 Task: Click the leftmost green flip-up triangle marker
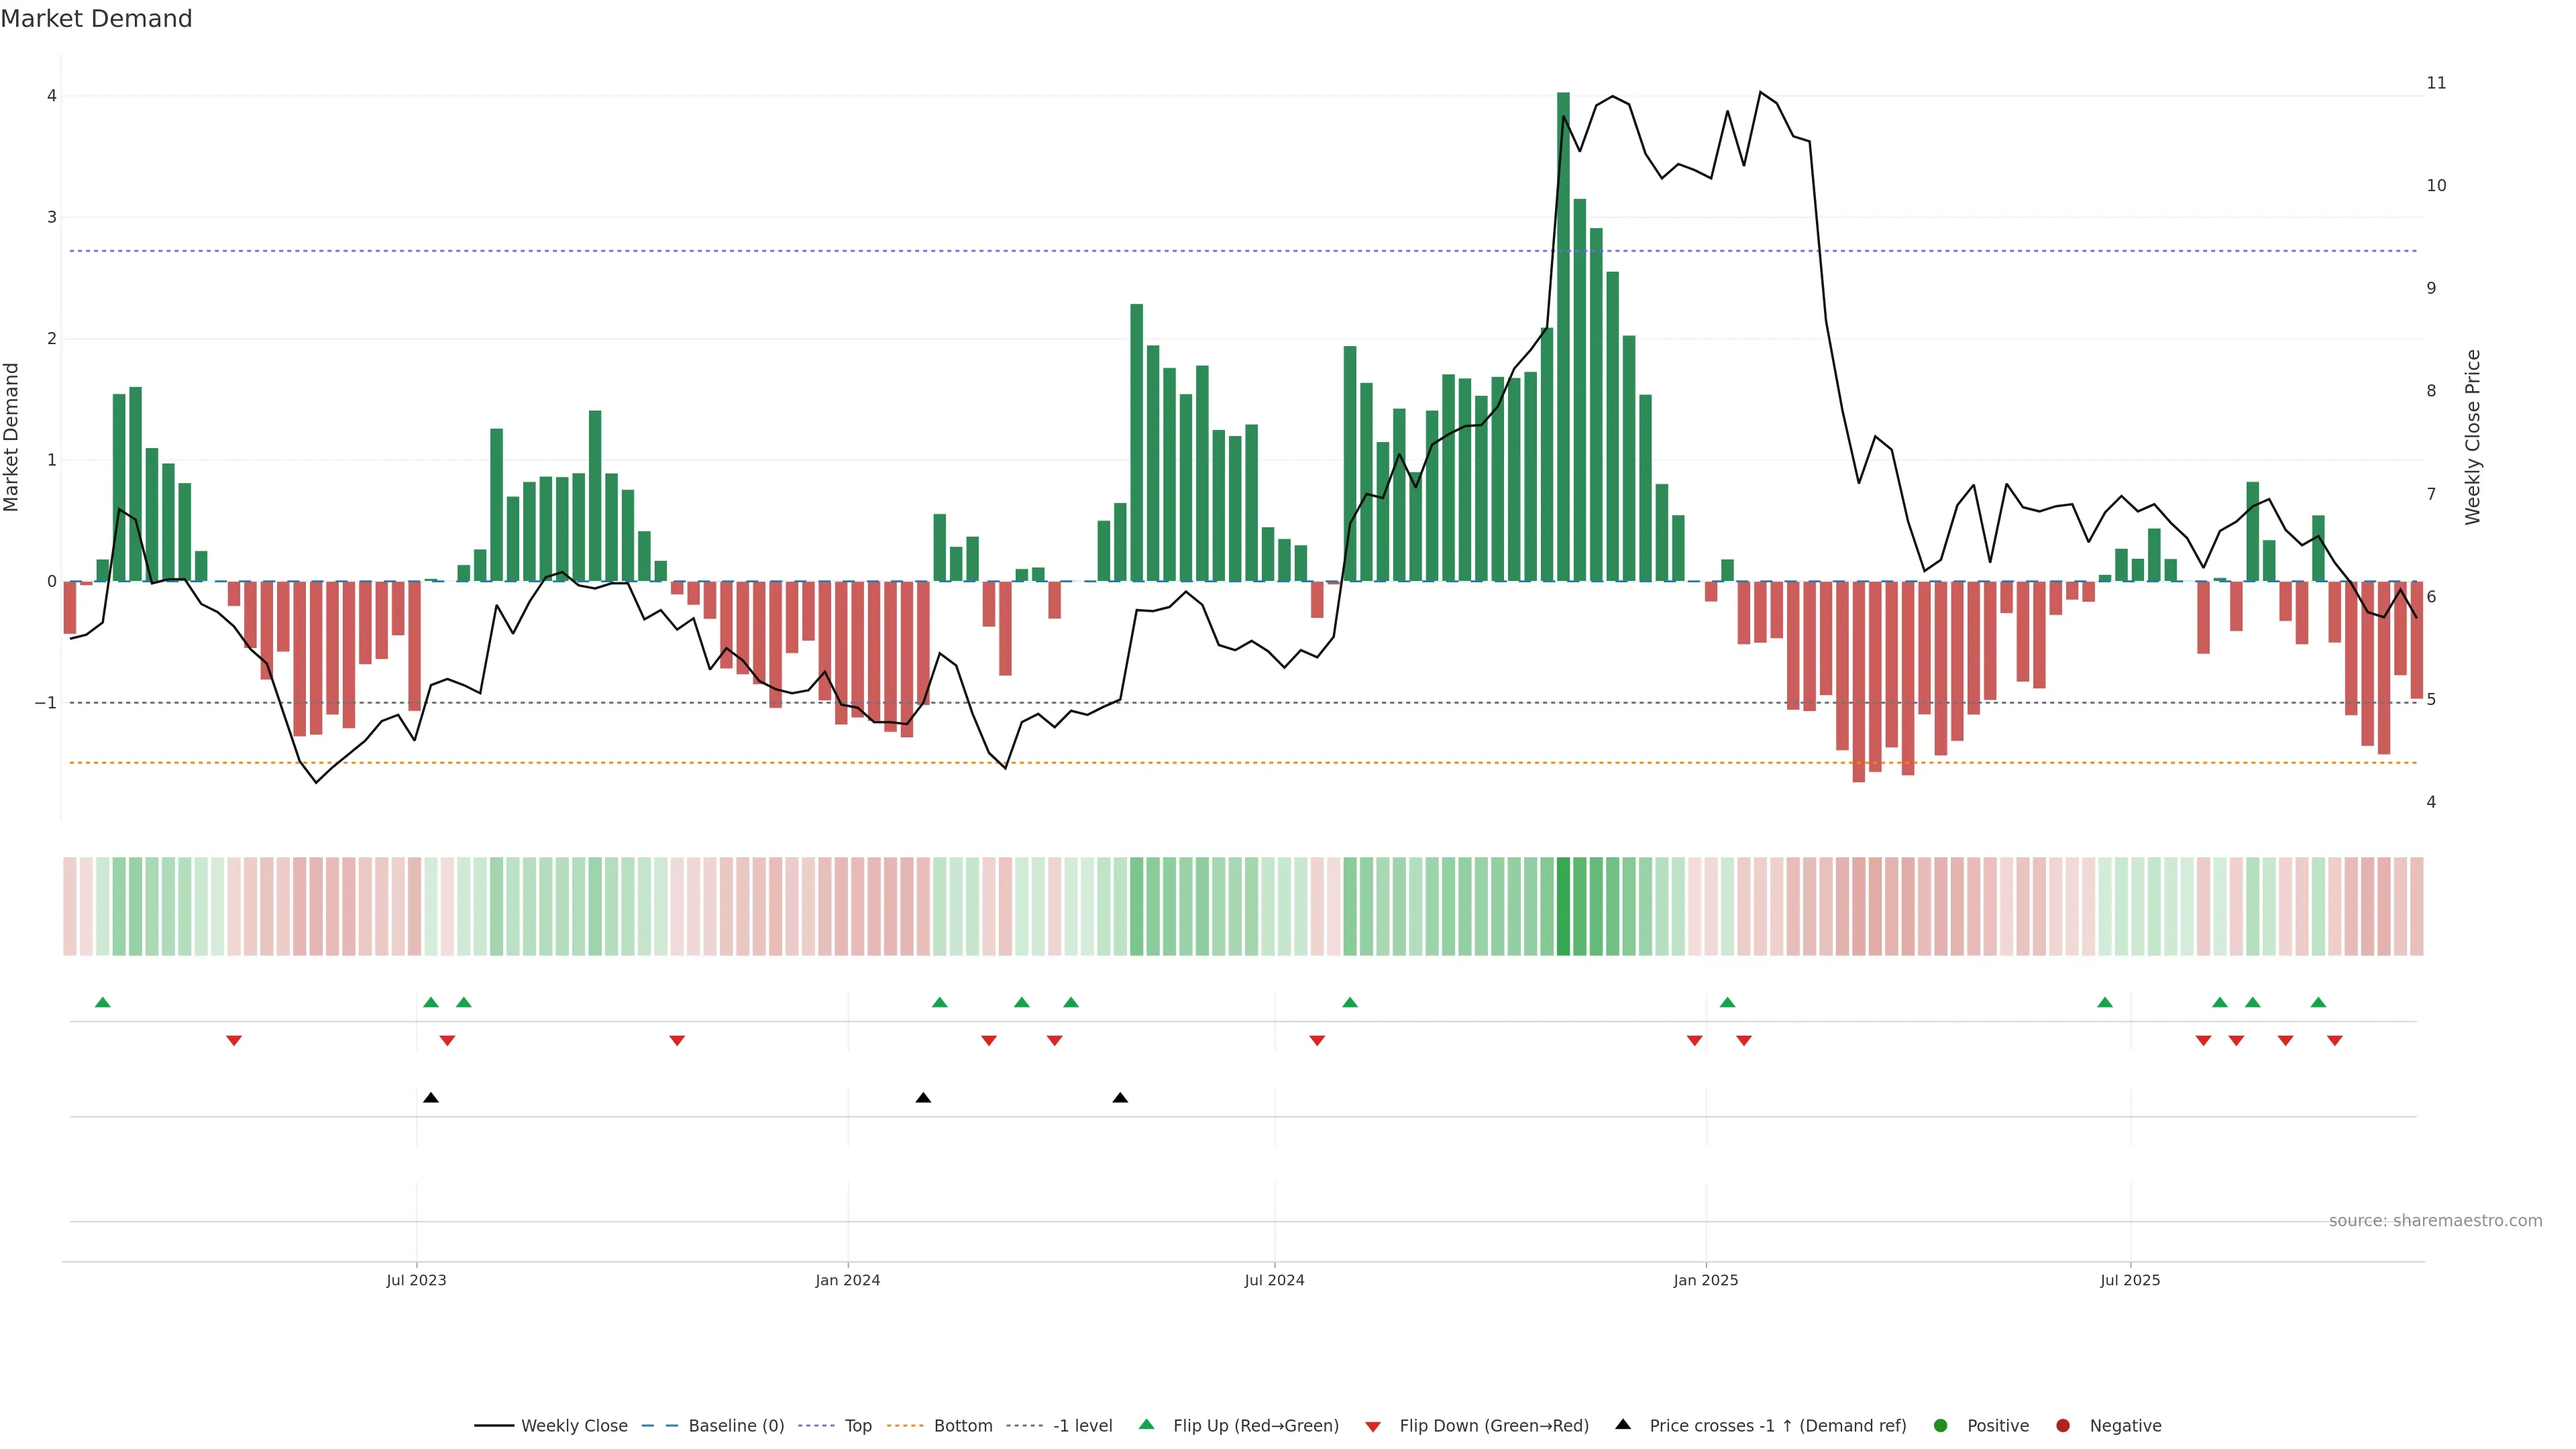(x=102, y=1002)
